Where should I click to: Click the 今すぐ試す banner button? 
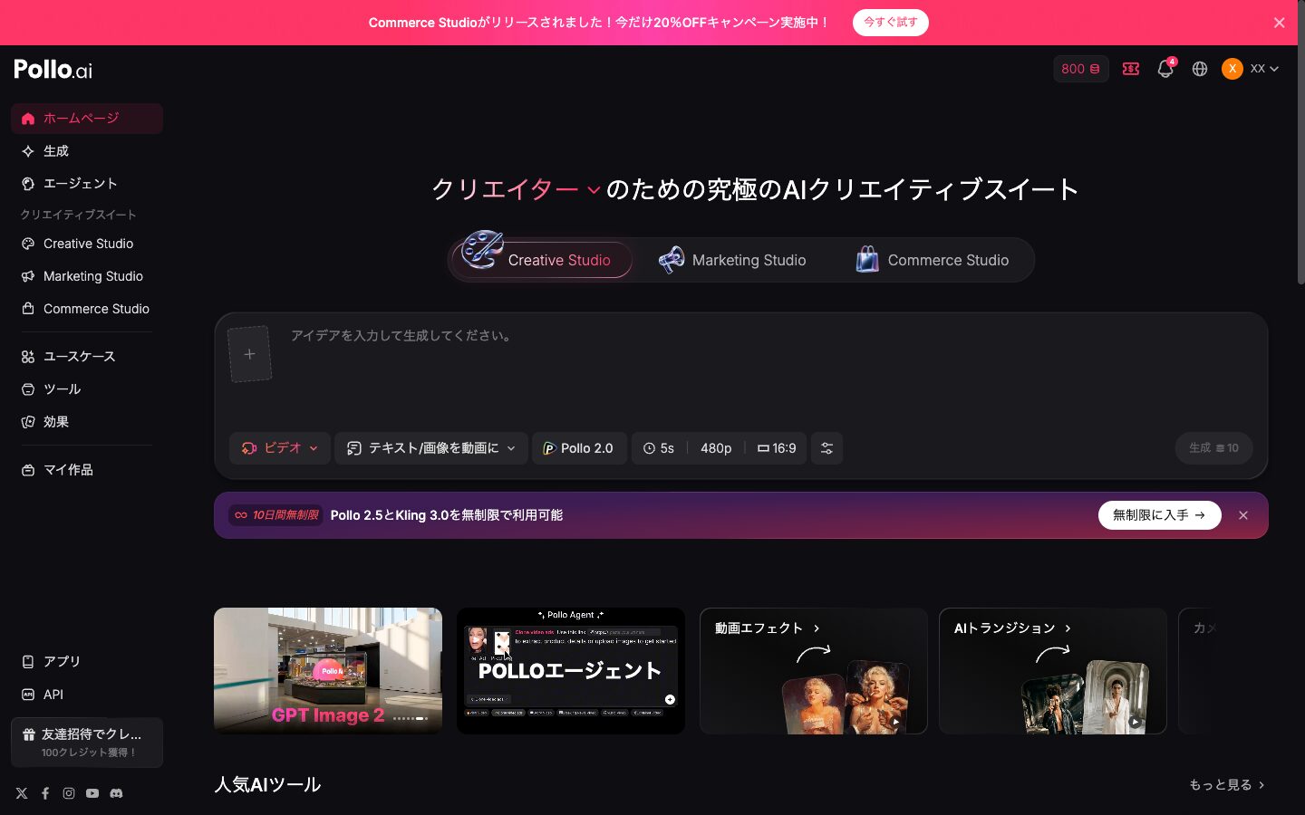(890, 23)
